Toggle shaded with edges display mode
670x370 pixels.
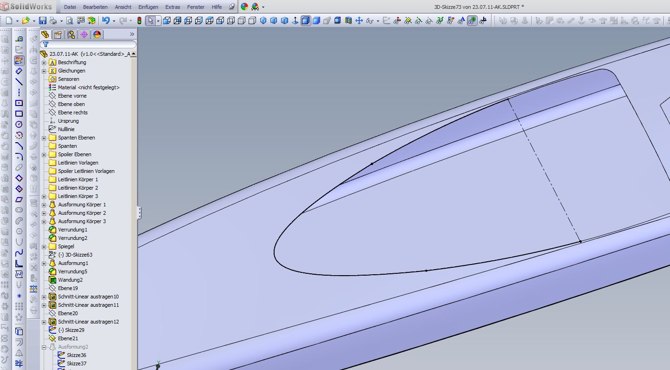coord(306,20)
